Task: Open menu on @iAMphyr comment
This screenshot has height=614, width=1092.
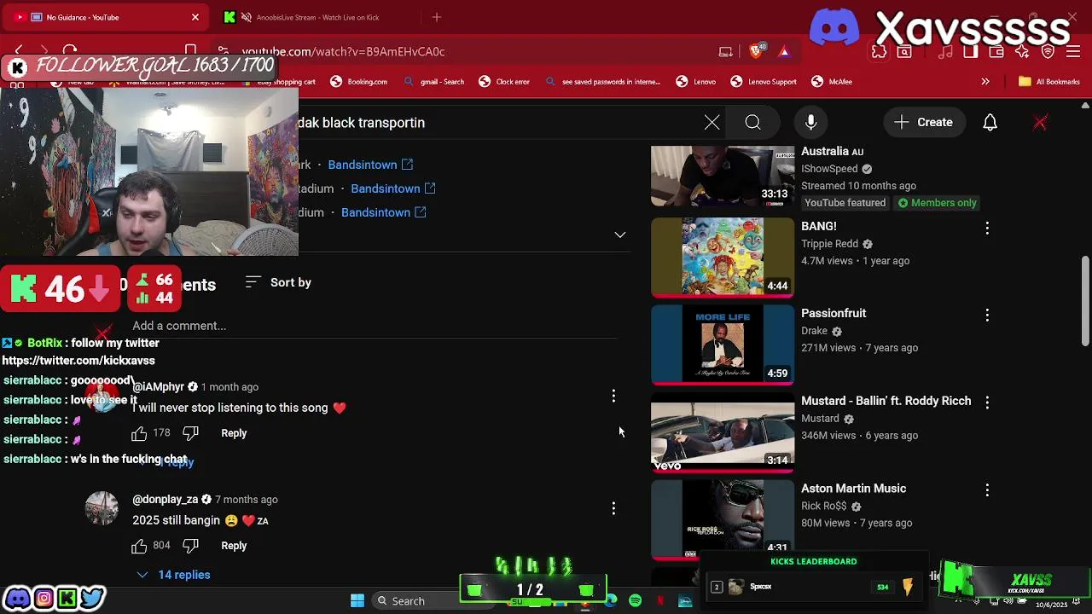Action: coord(613,396)
